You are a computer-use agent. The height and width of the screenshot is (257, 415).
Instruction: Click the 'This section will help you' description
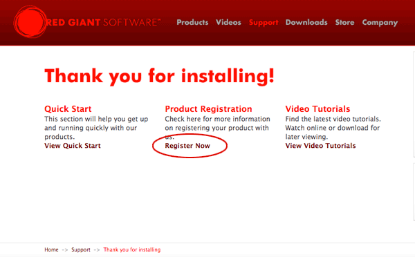(96, 128)
